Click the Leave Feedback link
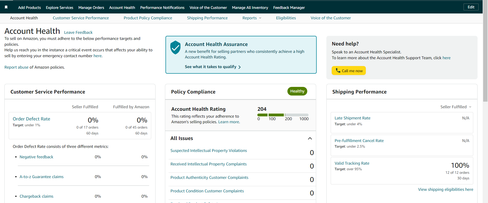 click(78, 33)
